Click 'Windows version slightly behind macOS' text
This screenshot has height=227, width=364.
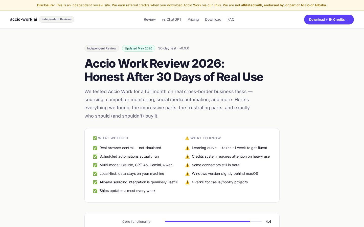click(x=225, y=174)
